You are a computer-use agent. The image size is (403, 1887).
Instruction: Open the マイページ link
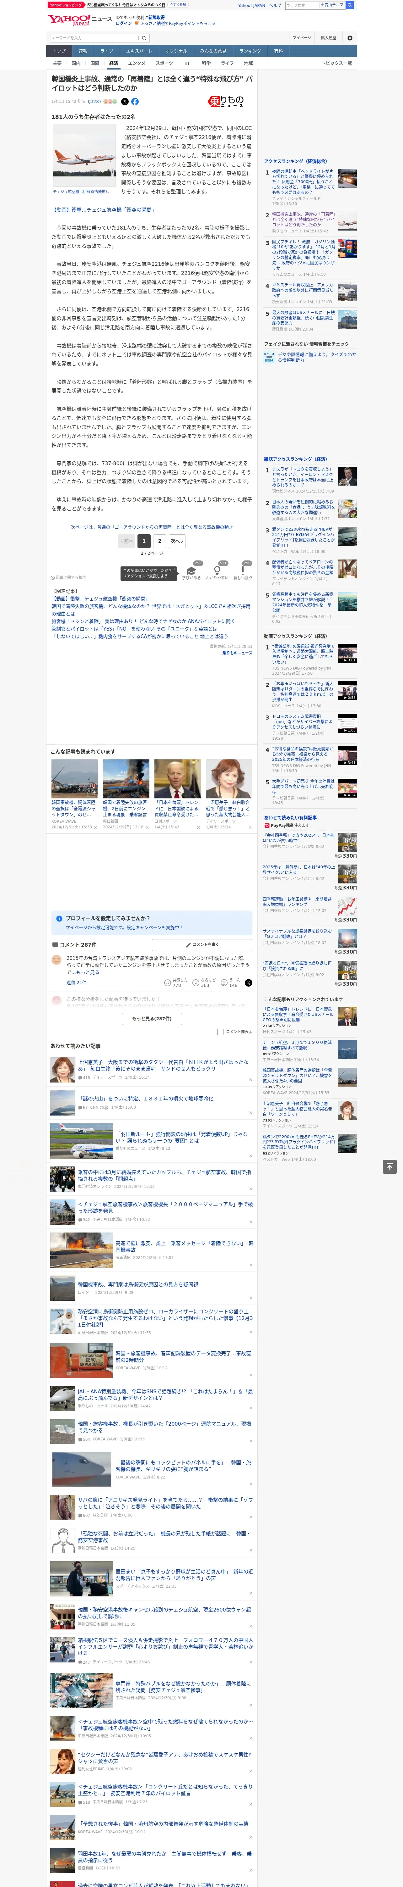click(302, 37)
